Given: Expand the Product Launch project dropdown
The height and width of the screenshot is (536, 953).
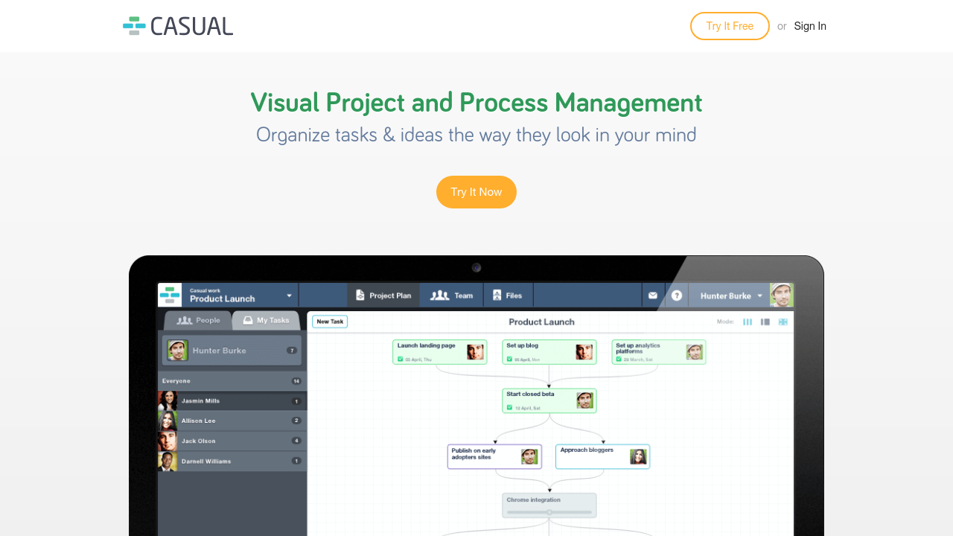Looking at the screenshot, I should click(x=289, y=296).
